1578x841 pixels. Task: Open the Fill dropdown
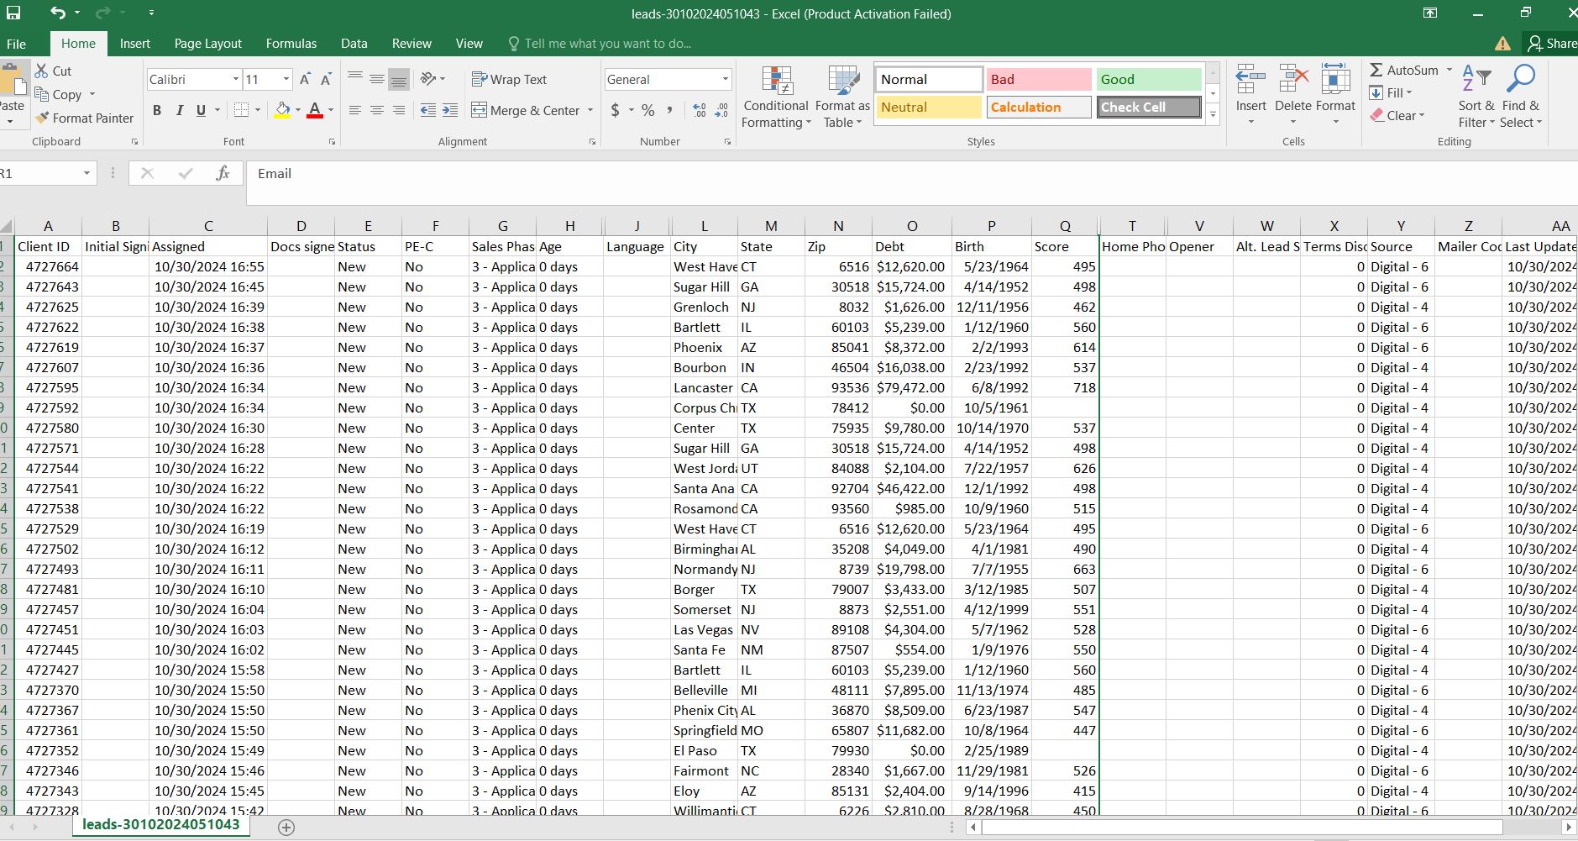1392,92
